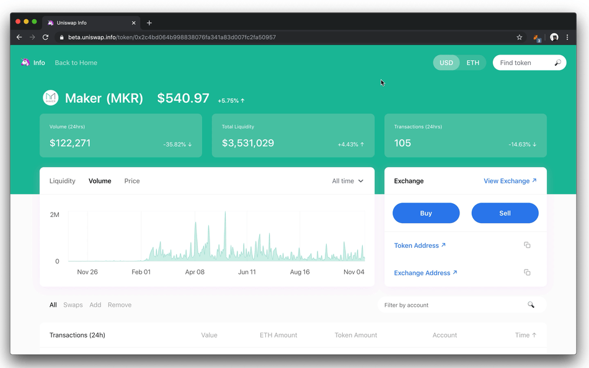
Task: Click the $122,271 volume value
Action: pyautogui.click(x=70, y=143)
